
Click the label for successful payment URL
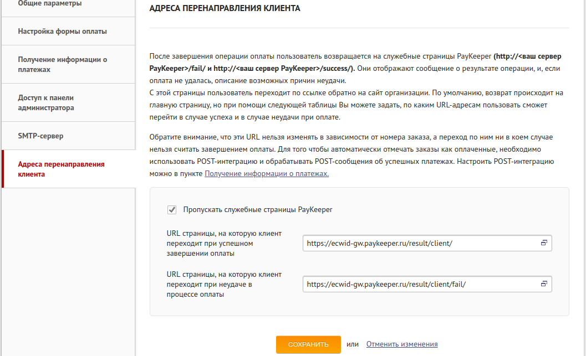pos(224,244)
